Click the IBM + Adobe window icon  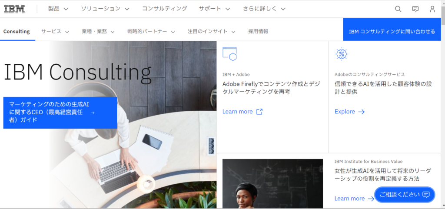pos(229,54)
